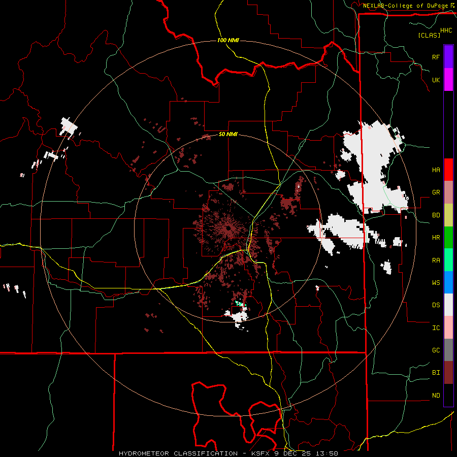Click the 'IC' legend label text

(436, 328)
